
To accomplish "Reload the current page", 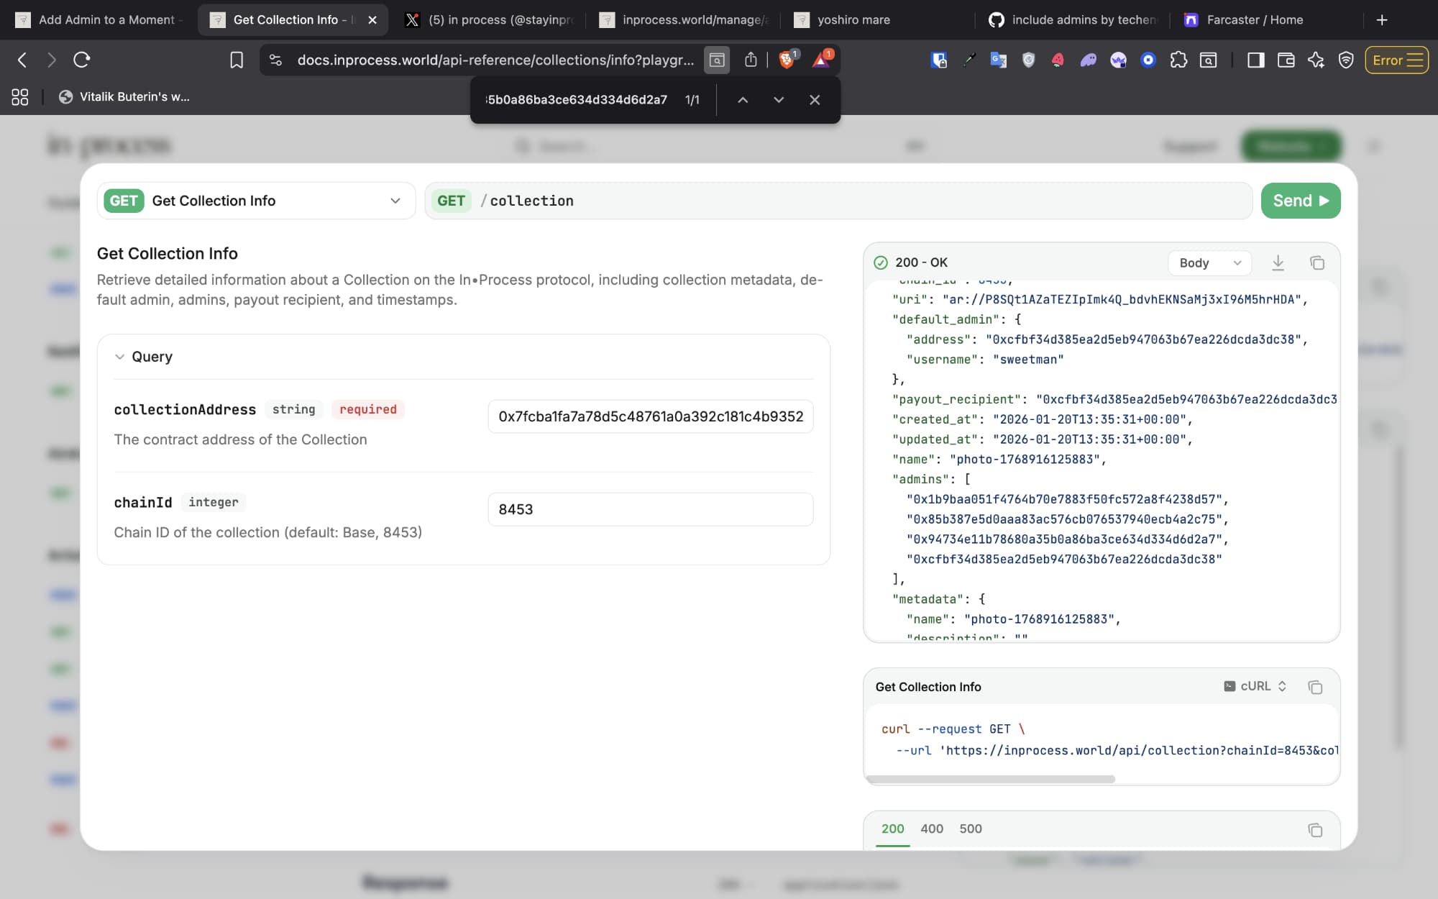I will click(x=81, y=60).
